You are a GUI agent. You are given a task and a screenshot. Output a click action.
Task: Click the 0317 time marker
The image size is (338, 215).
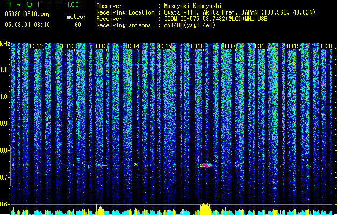[x=229, y=46]
